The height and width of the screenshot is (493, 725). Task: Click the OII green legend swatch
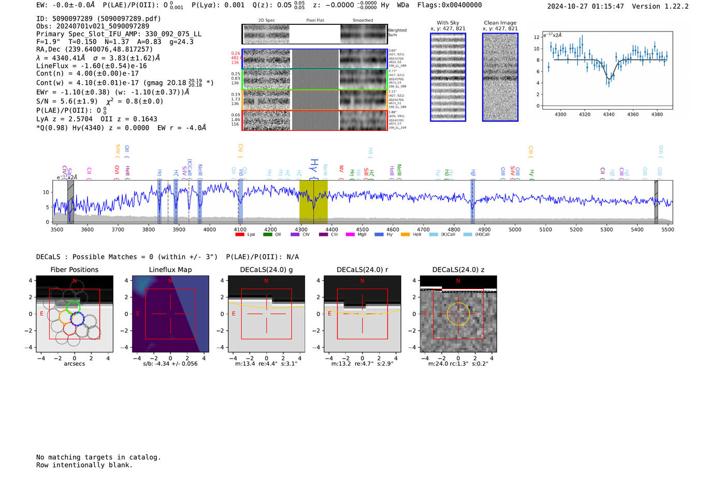[268, 234]
